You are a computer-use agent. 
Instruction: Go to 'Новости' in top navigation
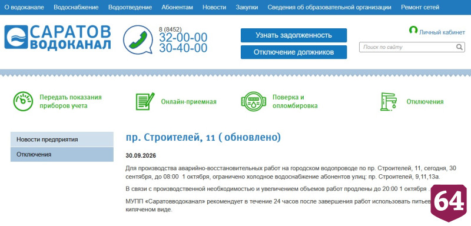click(214, 7)
